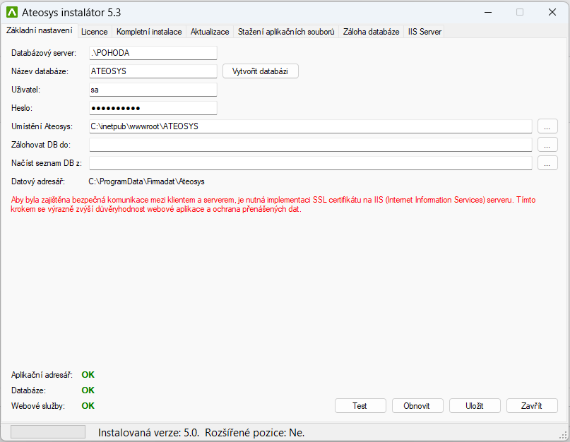The image size is (570, 442).
Task: Save settings with Uložit button
Action: (474, 406)
